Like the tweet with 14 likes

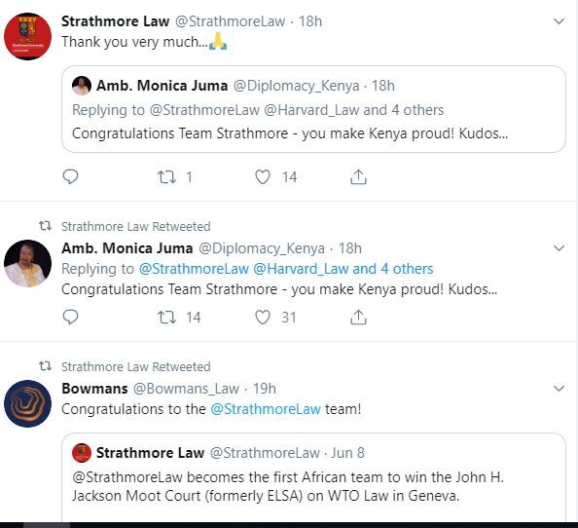click(x=263, y=177)
